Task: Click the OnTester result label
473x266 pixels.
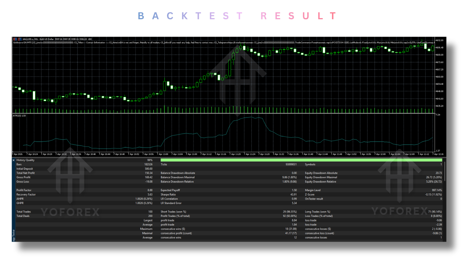Action: point(314,199)
